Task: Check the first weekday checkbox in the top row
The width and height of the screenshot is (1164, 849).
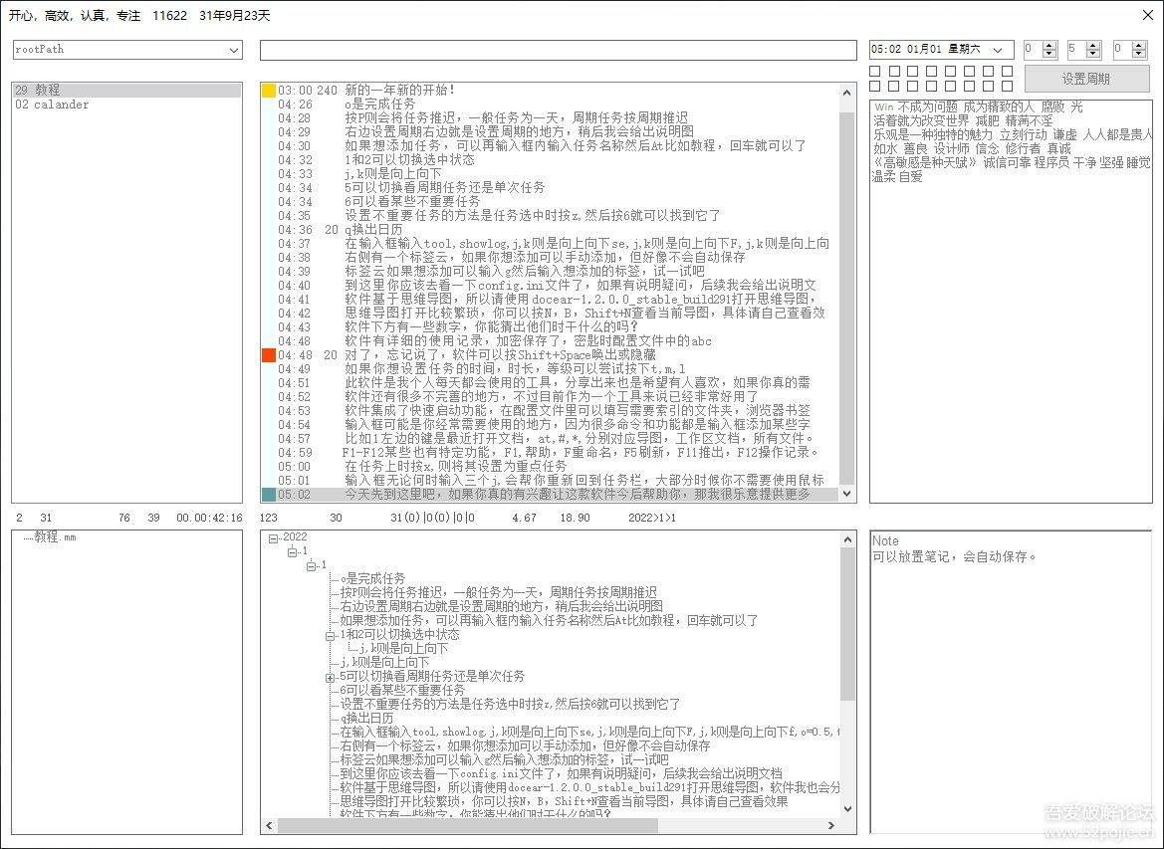Action: pos(873,71)
